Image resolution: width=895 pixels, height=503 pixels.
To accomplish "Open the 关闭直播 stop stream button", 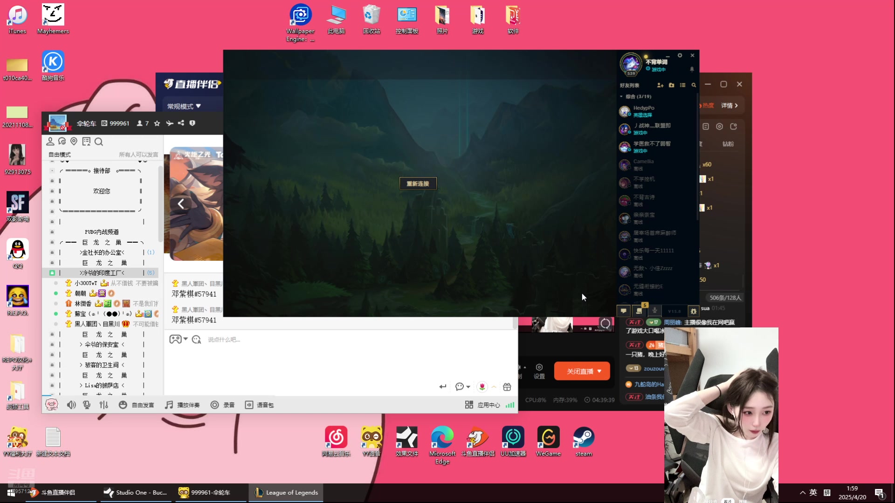I will 582,371.
